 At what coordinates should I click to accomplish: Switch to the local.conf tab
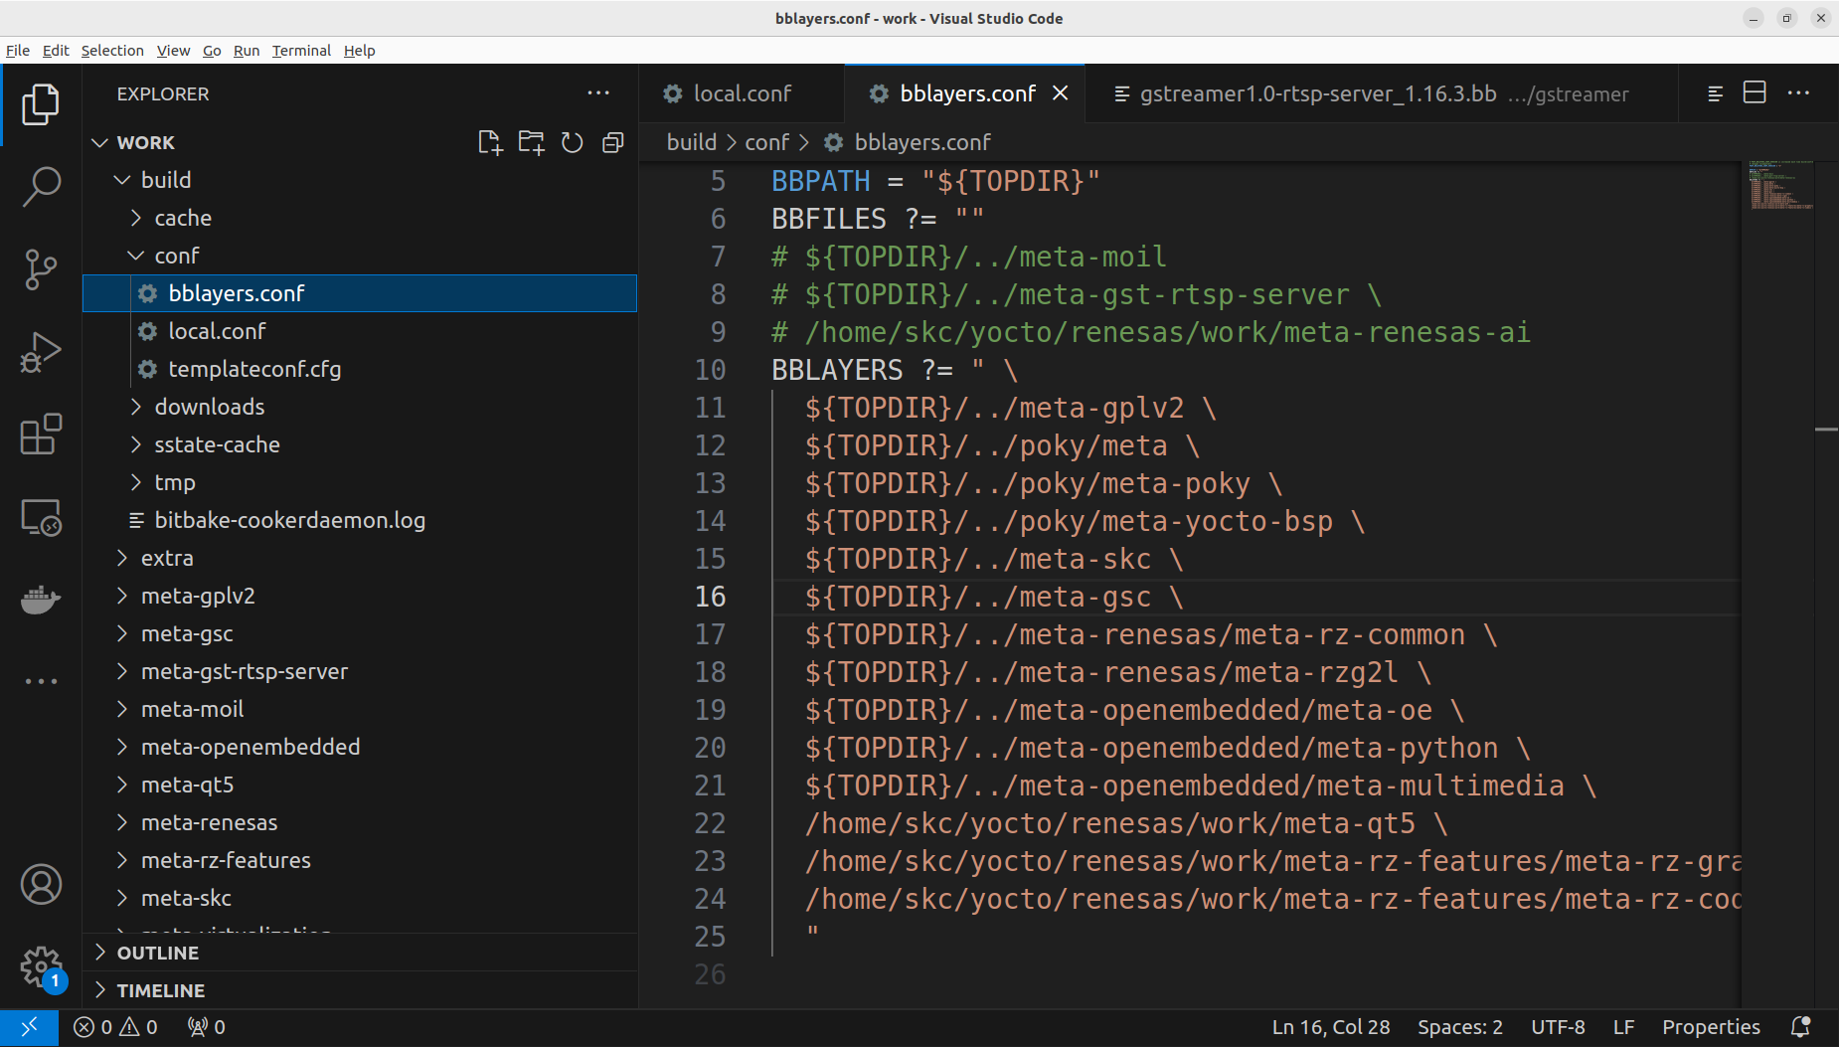(x=742, y=93)
